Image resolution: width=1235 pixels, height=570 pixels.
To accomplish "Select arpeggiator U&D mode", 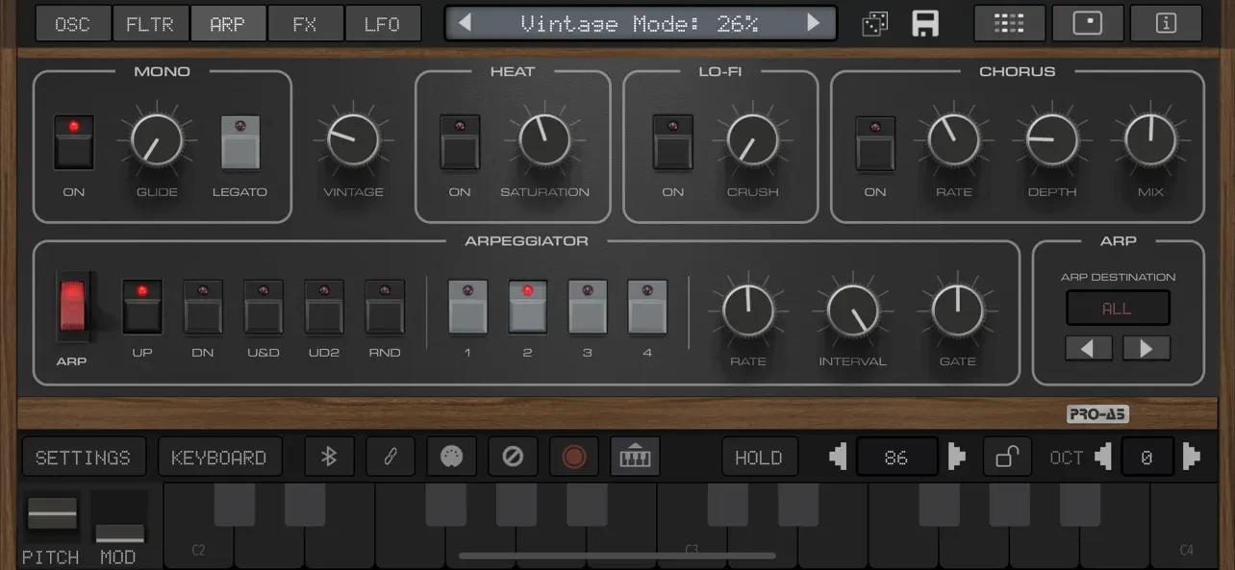I will click(264, 308).
